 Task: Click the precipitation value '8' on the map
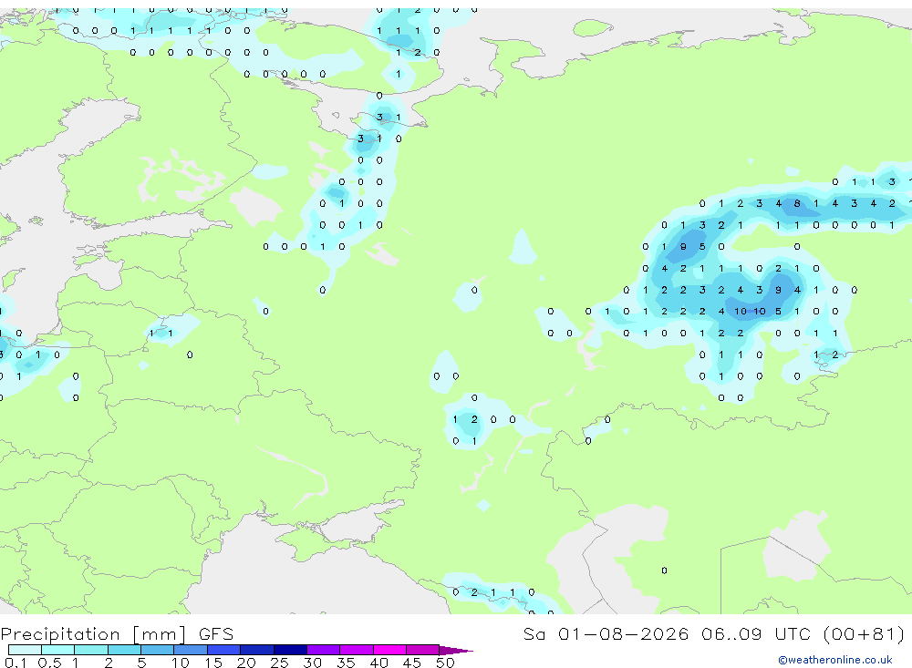tap(797, 203)
